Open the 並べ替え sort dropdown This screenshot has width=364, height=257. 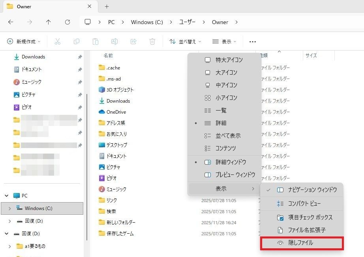click(185, 41)
